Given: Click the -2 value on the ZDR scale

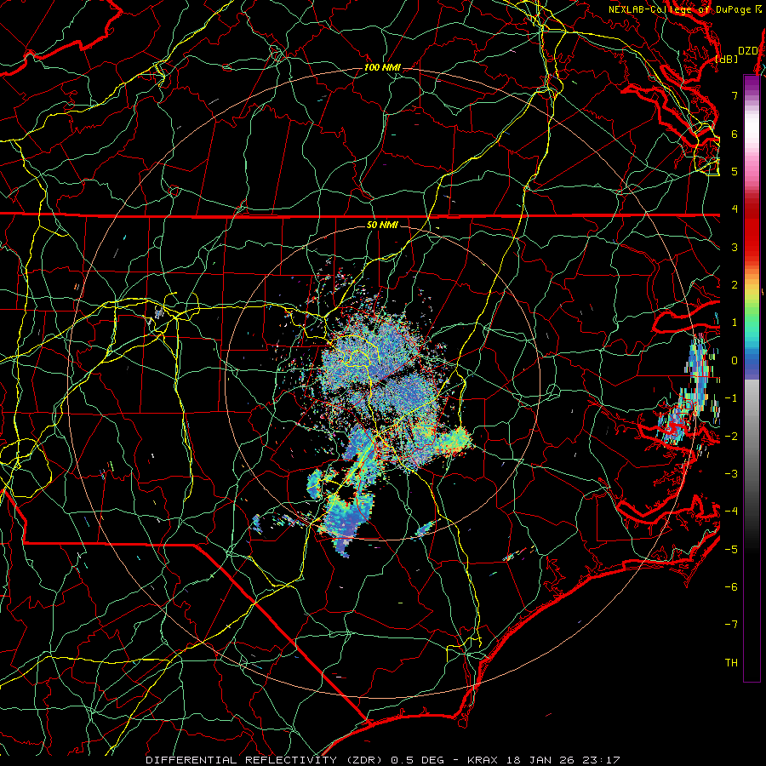Looking at the screenshot, I should click(x=731, y=436).
